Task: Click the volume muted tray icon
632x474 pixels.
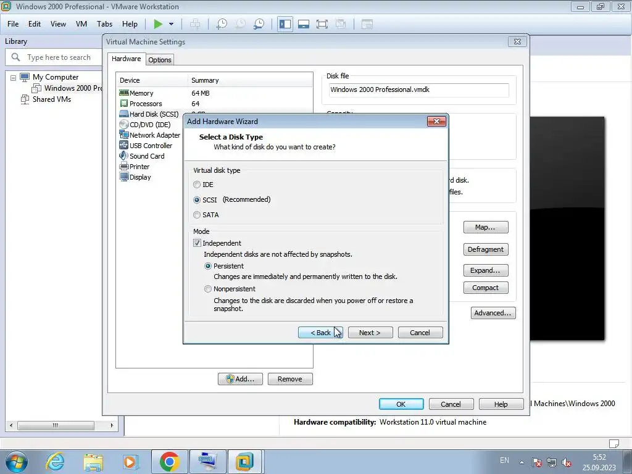Action: point(567,463)
